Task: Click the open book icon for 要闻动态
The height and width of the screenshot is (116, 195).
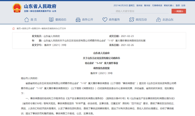Action: click(51, 20)
